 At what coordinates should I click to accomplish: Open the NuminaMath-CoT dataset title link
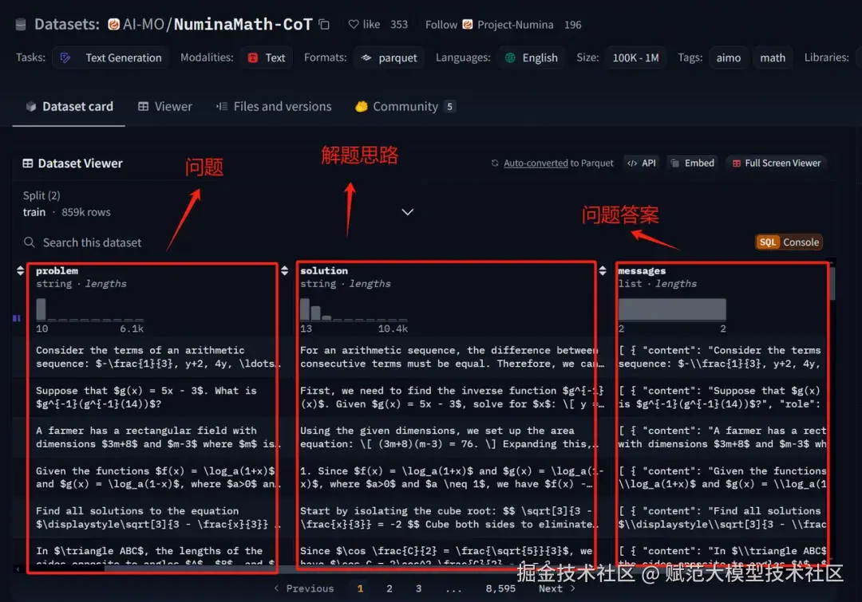[x=243, y=25]
